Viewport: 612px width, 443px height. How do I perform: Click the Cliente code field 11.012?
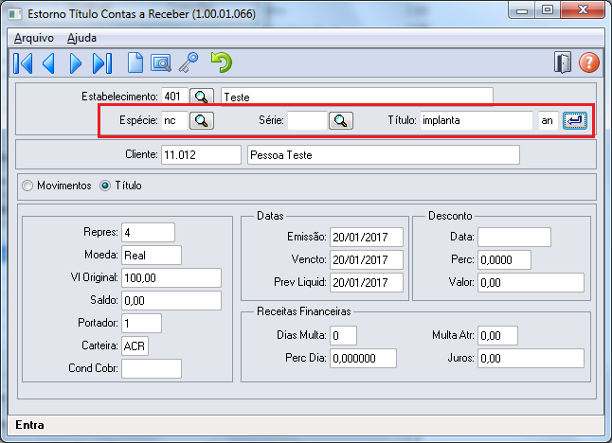pyautogui.click(x=201, y=155)
